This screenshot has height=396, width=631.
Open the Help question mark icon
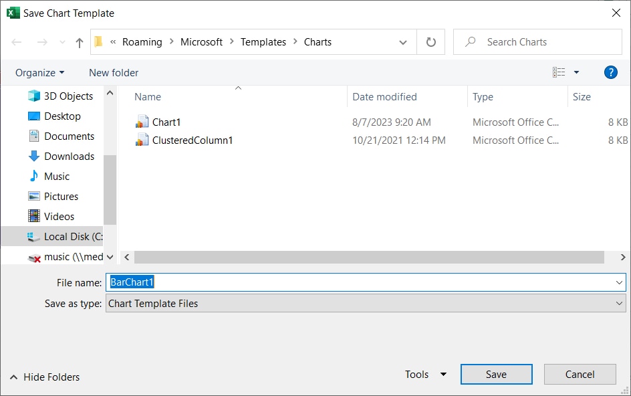pyautogui.click(x=610, y=72)
